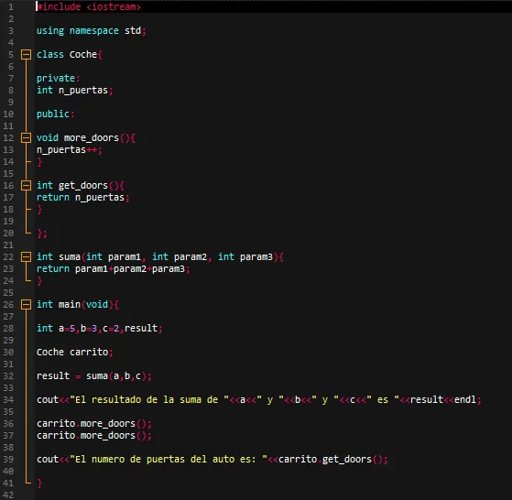
Task: Collapse the main function fold marker
Action: coord(27,305)
